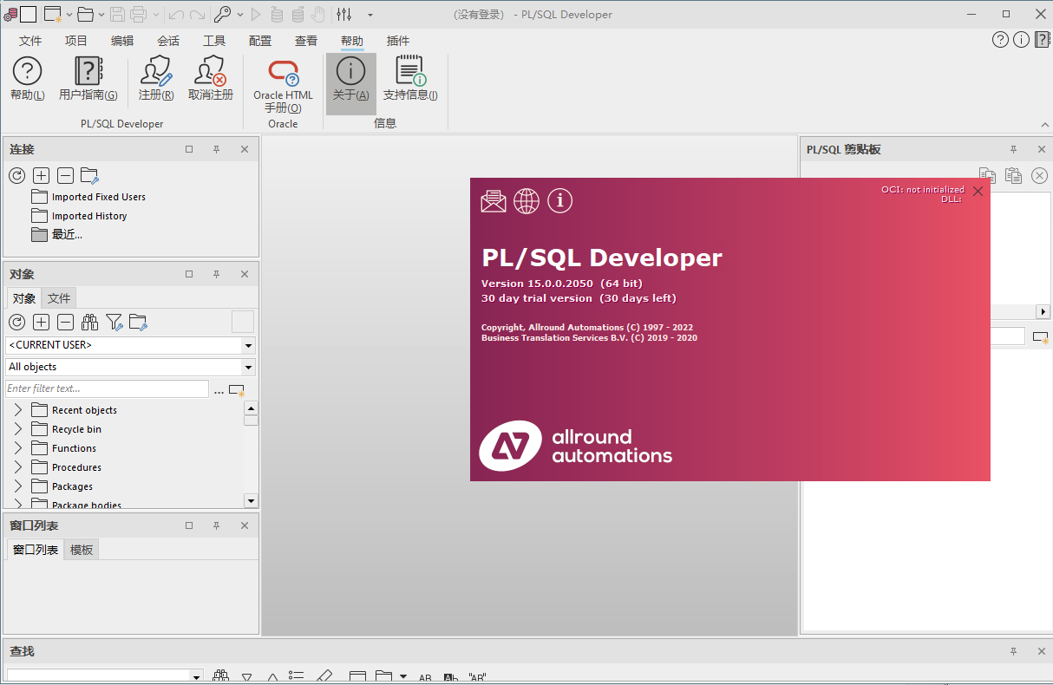Open Support Info (支持信息) icon

[409, 78]
